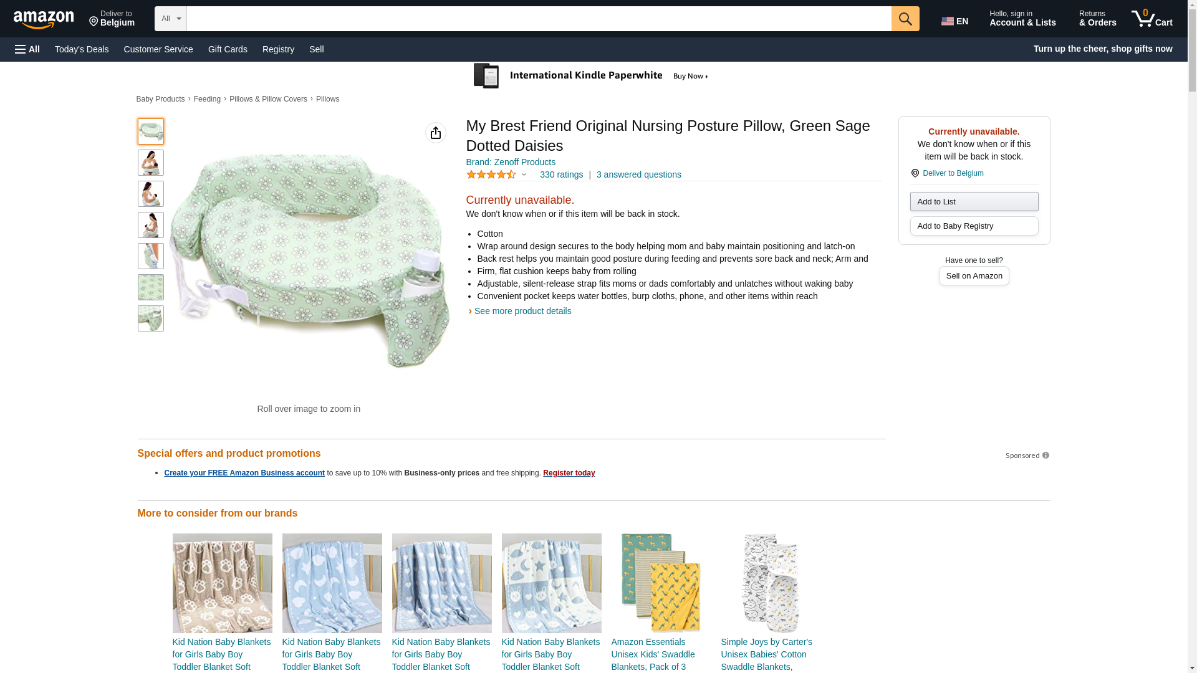Select the green daisy pattern swatch thumbnail

coord(151,287)
